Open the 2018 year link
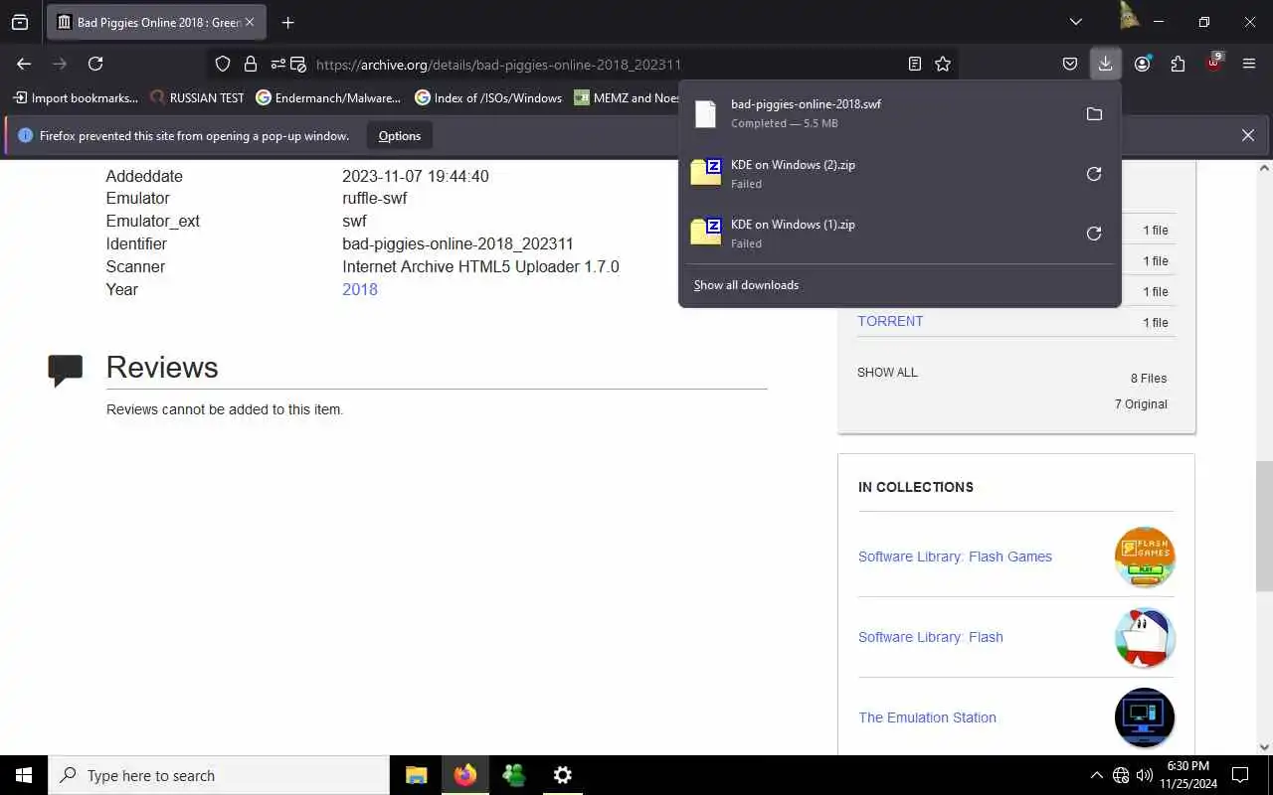The height and width of the screenshot is (795, 1273). pyautogui.click(x=360, y=289)
